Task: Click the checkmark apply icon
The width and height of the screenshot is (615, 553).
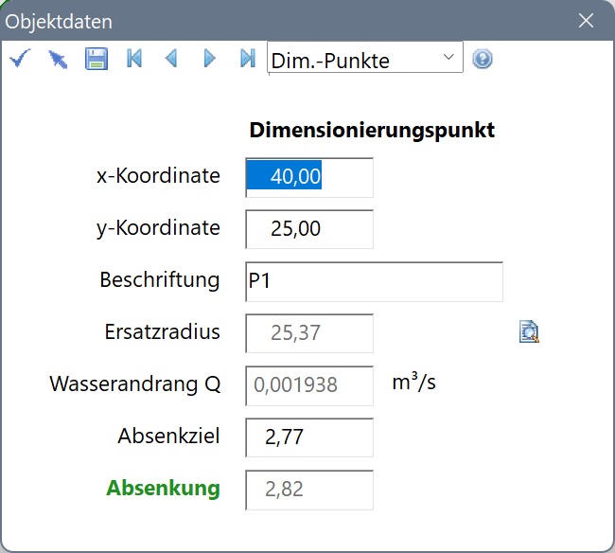Action: click(19, 60)
